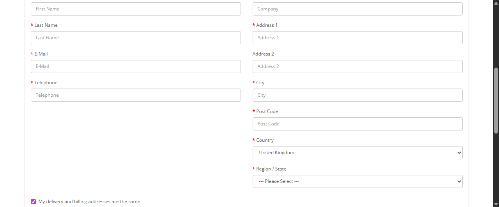Select the Telephone input field
499x207 pixels.
(x=136, y=95)
